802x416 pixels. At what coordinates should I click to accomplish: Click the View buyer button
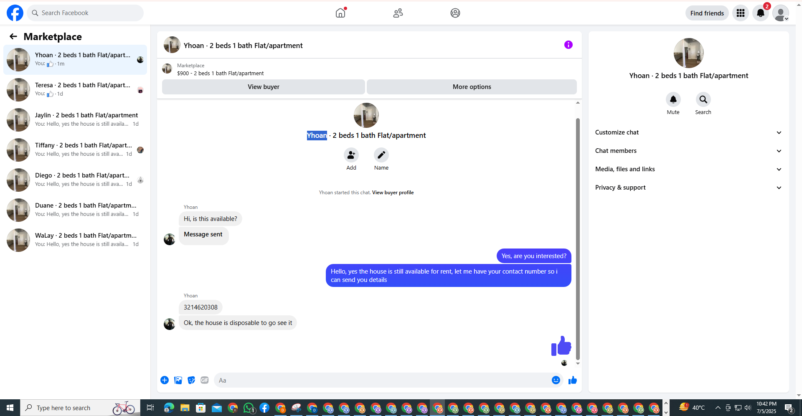tap(263, 87)
